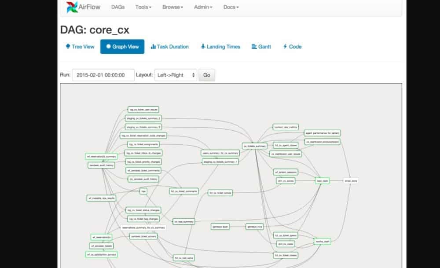View DAG source via Code tab
Screen dimensions: 440x268
[292, 47]
